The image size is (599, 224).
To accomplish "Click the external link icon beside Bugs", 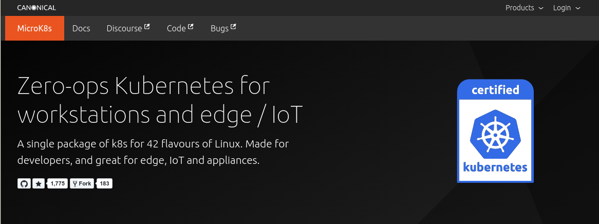I will 233,27.
